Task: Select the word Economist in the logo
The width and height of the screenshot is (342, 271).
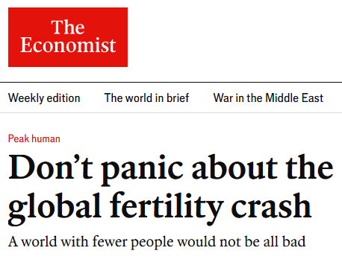Action: (68, 45)
